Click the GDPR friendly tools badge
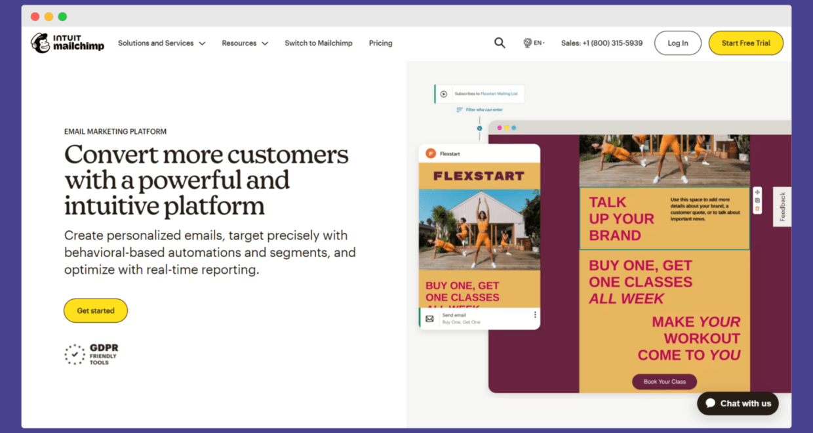 tap(91, 354)
